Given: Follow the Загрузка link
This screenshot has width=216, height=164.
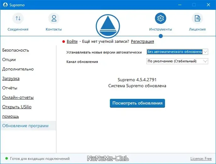Looking at the screenshot, I should (x=11, y=79).
